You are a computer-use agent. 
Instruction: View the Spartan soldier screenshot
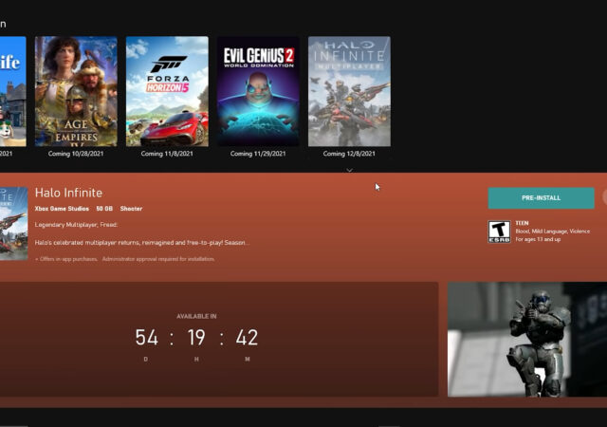(526, 339)
